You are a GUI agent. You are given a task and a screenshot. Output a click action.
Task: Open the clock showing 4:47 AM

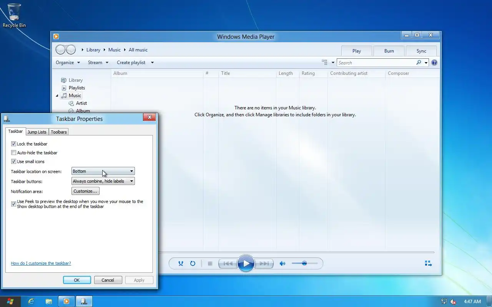click(472, 302)
